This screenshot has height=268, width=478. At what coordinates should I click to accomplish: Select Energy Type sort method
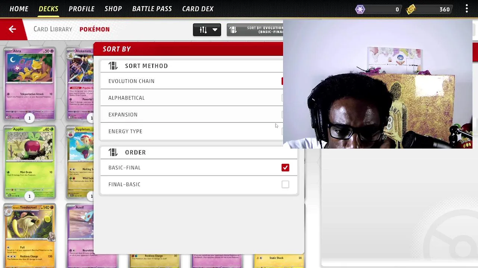[192, 131]
